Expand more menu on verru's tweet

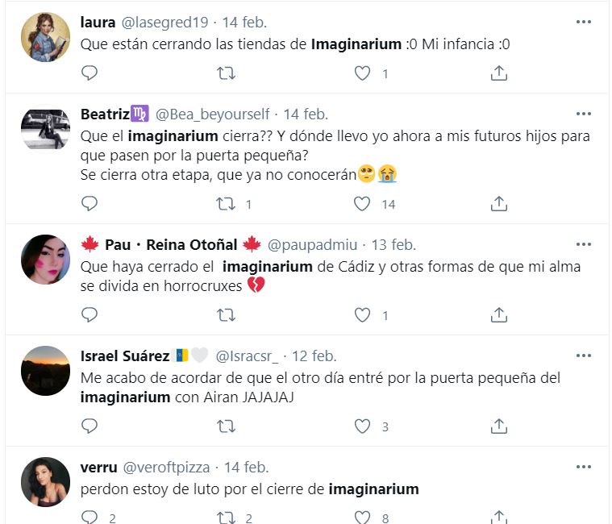584,468
